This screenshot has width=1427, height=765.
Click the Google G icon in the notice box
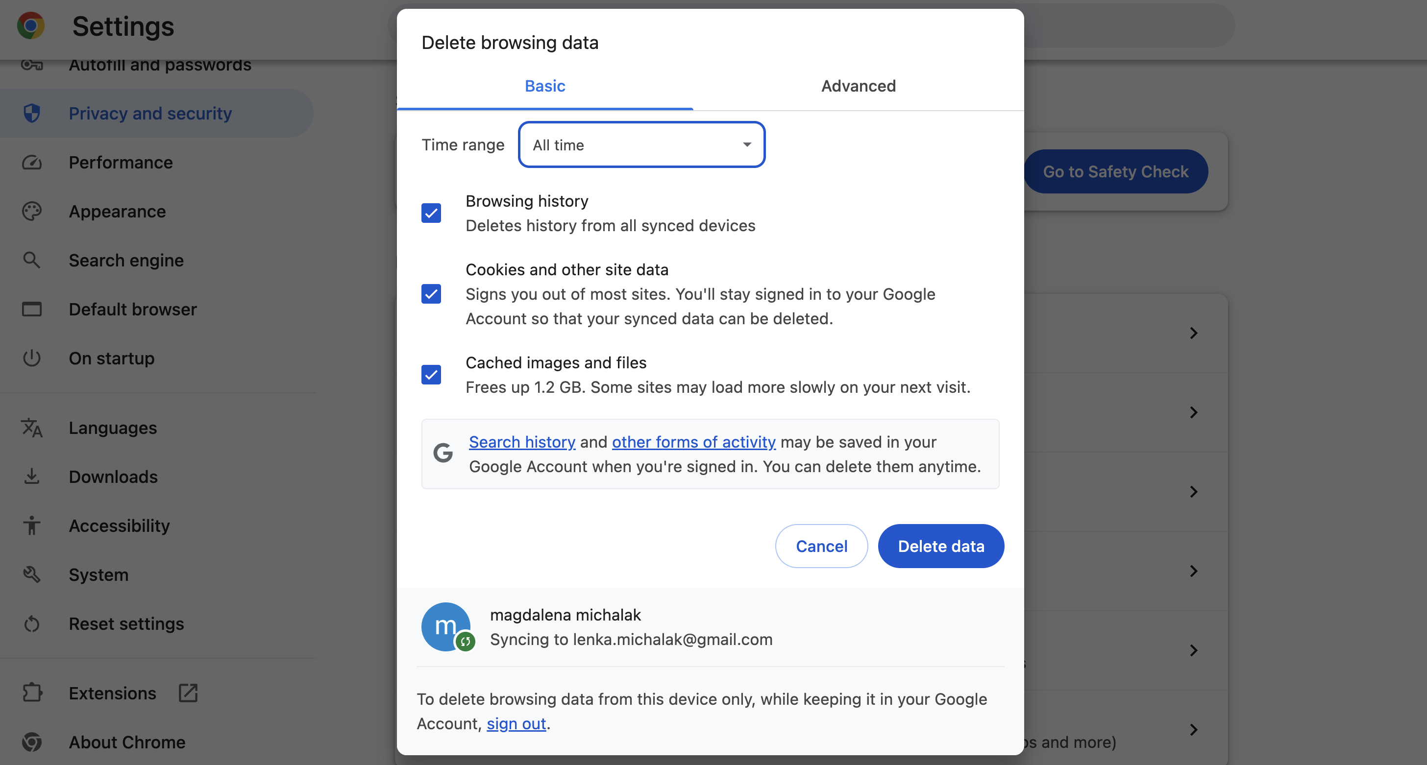(x=443, y=453)
